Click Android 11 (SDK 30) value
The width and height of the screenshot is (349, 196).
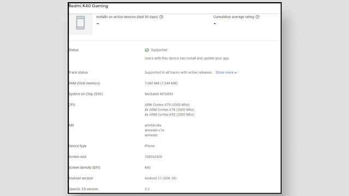click(x=160, y=178)
